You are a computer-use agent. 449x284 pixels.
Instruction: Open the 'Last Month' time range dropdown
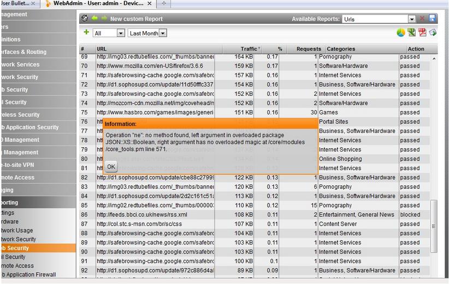pyautogui.click(x=163, y=33)
